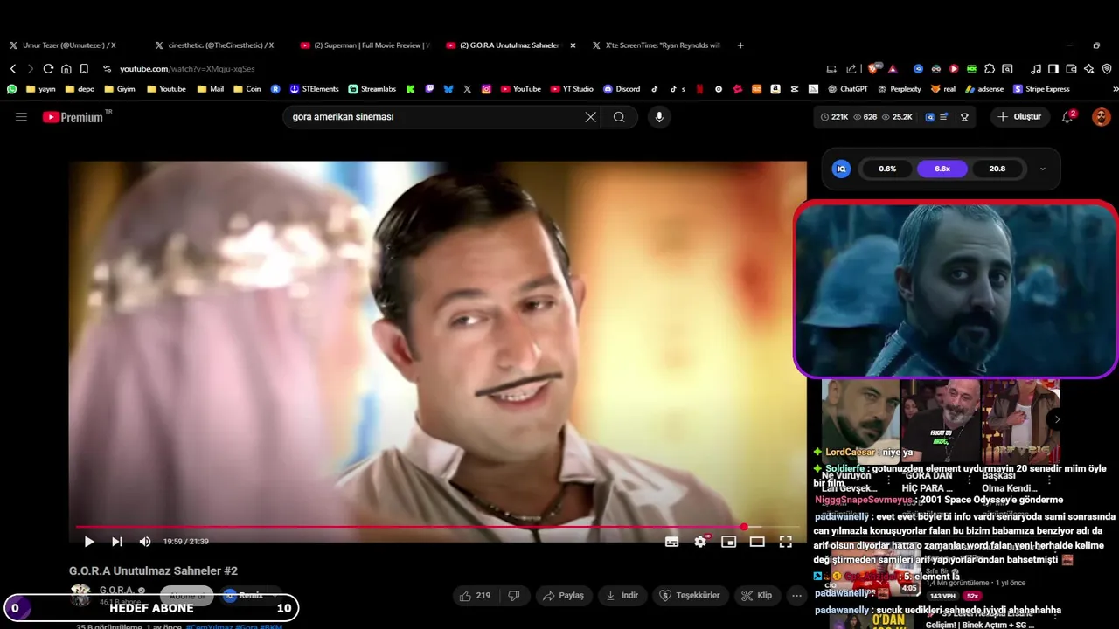This screenshot has height=629, width=1119.
Task: Send thanks with Teşekkürler button
Action: (x=691, y=596)
